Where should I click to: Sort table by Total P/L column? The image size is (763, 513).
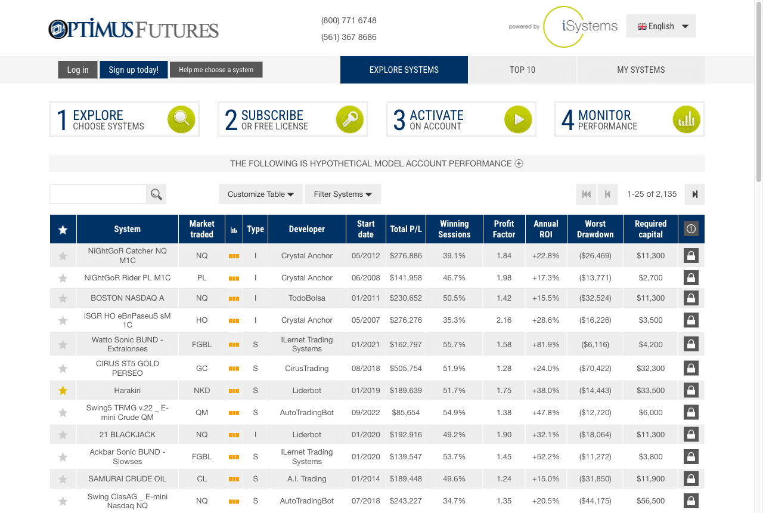tap(406, 229)
